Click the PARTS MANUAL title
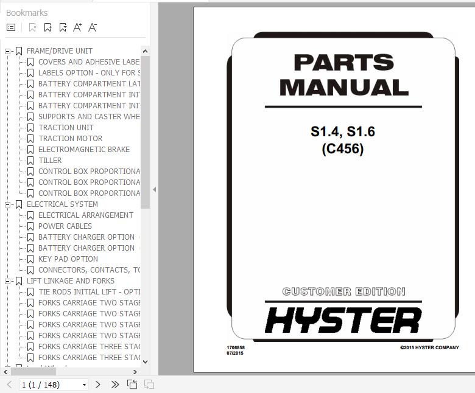 343,75
